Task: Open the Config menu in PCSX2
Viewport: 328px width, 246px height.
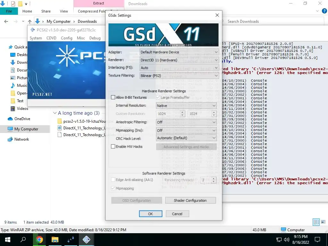Action: point(67,38)
